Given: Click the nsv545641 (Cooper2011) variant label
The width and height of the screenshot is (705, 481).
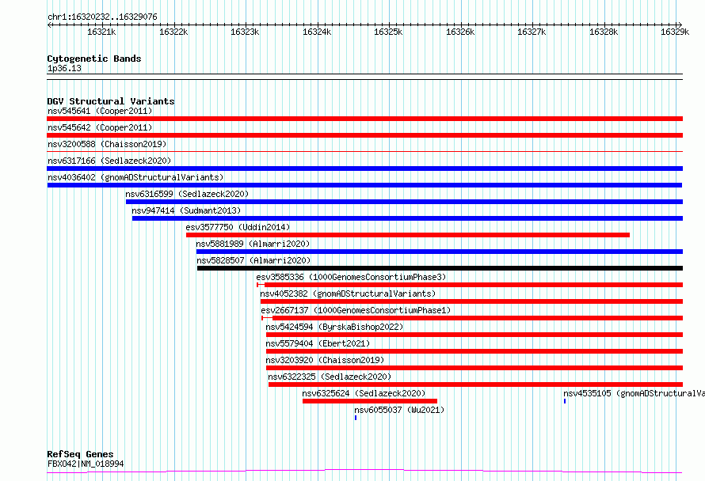Looking at the screenshot, I should pos(100,111).
